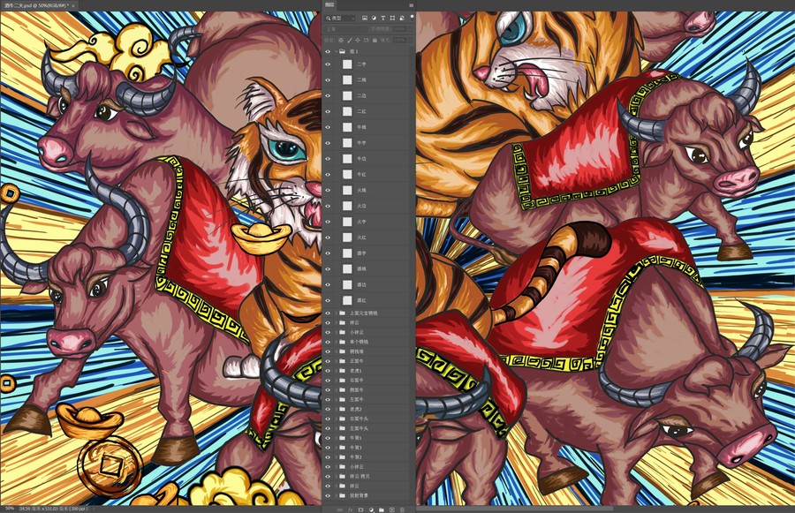Click folder icon of 牛背3 group

coord(342,448)
